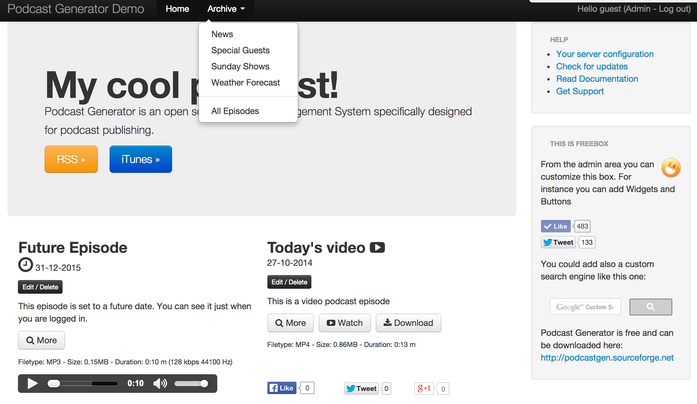Switch to the Home tab
This screenshot has height=404, width=697.
click(177, 9)
